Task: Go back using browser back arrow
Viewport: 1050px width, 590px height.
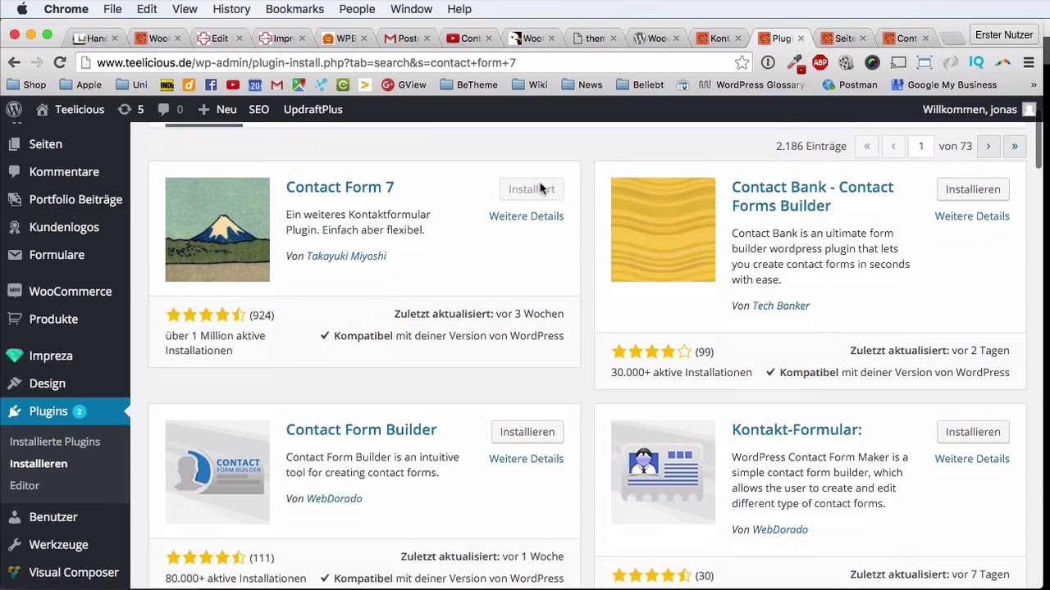Action: tap(14, 62)
